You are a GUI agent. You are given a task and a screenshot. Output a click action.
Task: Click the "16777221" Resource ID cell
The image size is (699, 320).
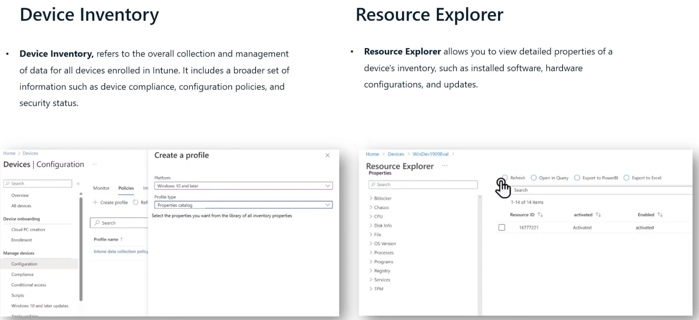coord(529,228)
